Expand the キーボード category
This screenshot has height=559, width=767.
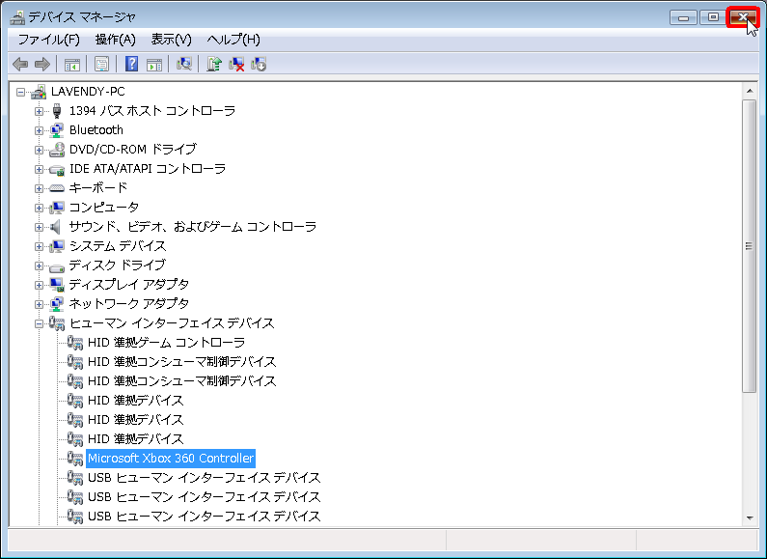39,188
